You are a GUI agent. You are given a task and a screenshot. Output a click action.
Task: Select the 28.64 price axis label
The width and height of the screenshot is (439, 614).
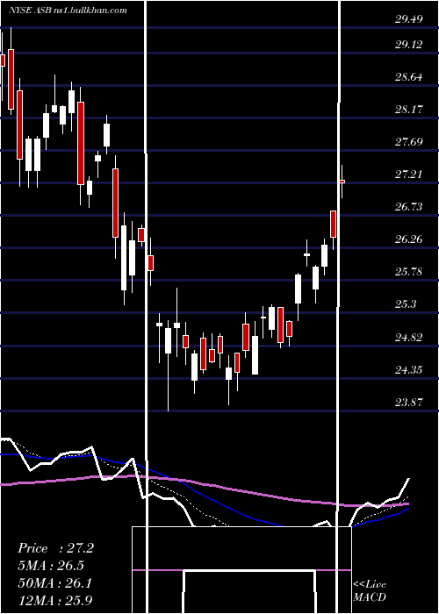(409, 77)
